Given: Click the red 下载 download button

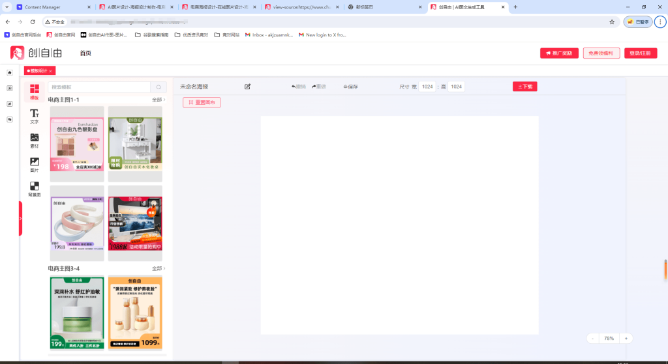Looking at the screenshot, I should (x=524, y=86).
